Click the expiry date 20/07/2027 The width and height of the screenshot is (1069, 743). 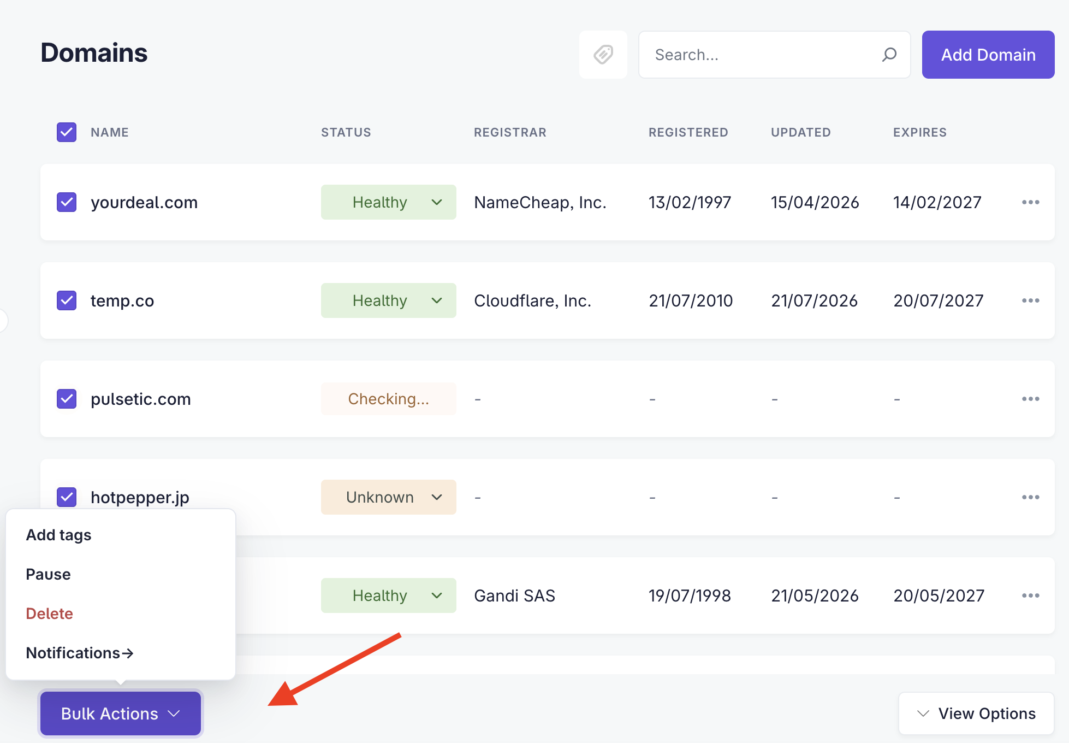(x=939, y=300)
